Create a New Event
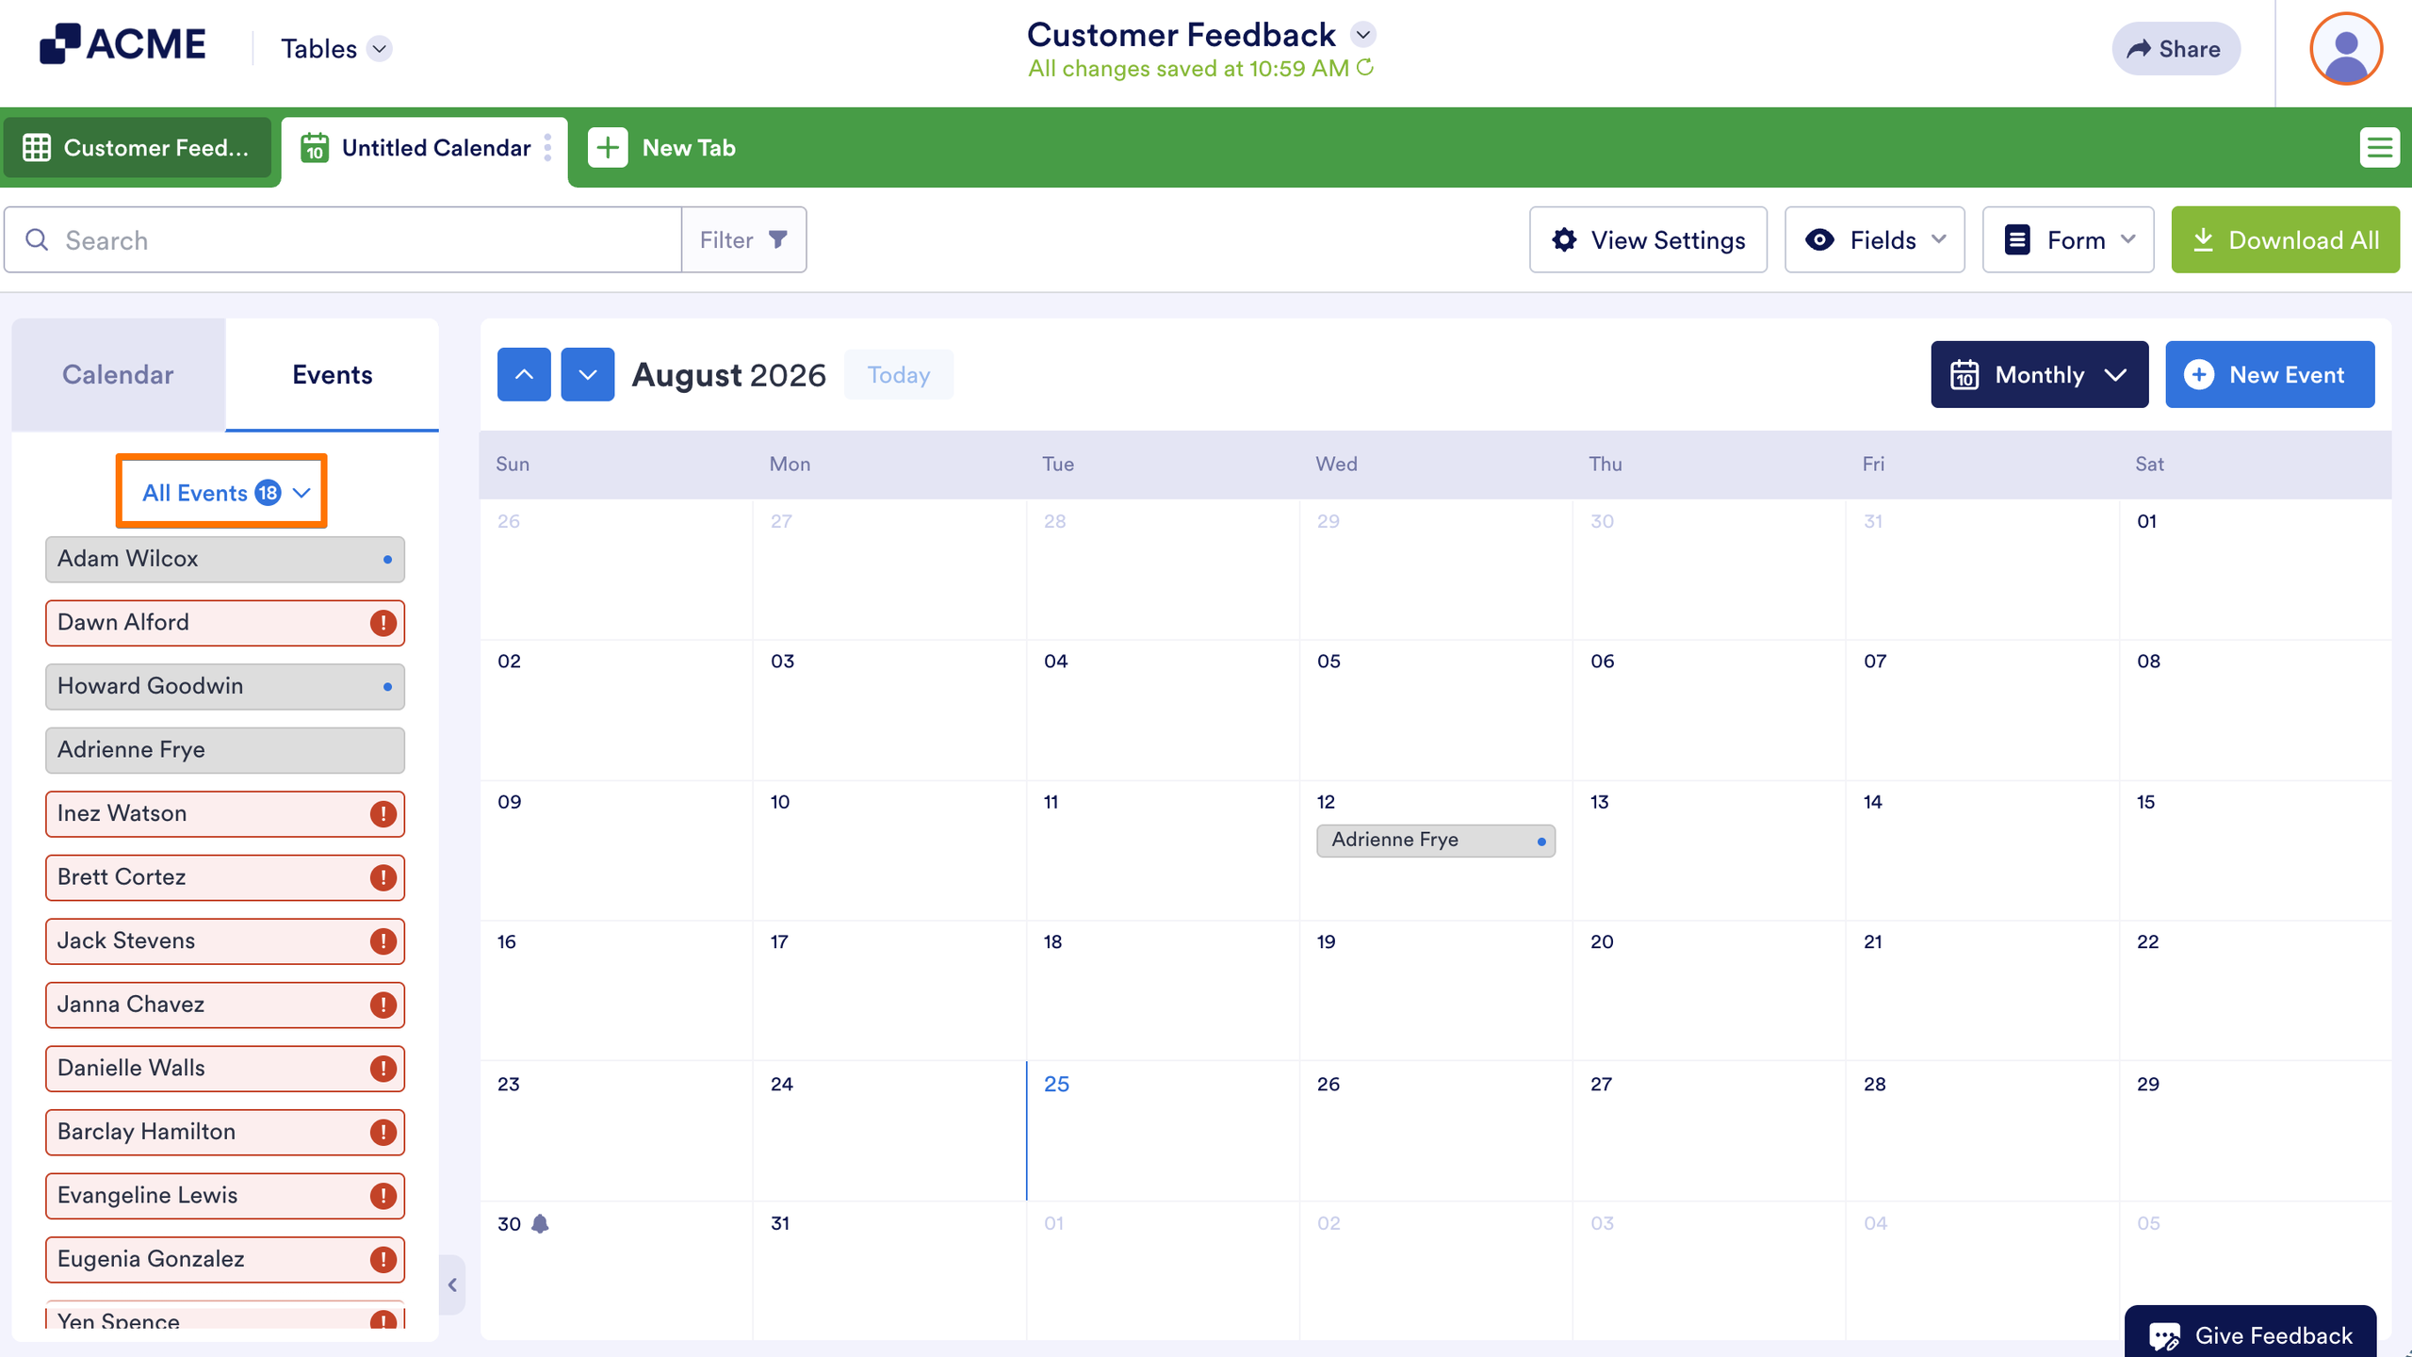Image resolution: width=2412 pixels, height=1357 pixels. click(x=2270, y=374)
